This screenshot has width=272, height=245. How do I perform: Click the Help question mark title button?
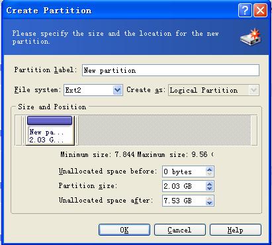tap(245, 11)
